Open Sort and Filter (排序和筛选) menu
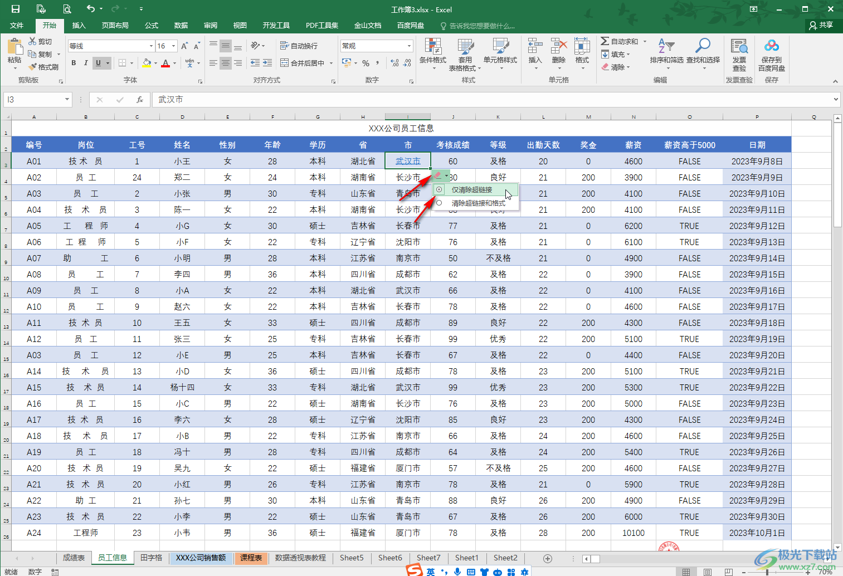The width and height of the screenshot is (843, 576). click(x=666, y=54)
